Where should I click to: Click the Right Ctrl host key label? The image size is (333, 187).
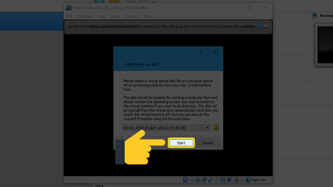coord(258,180)
